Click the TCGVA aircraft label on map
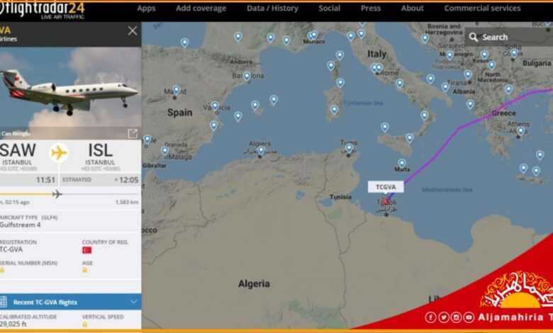The image size is (553, 333). click(x=386, y=187)
